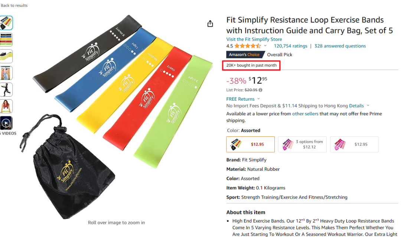Click the List Price info icon
This screenshot has height=237, width=401.
[260, 90]
